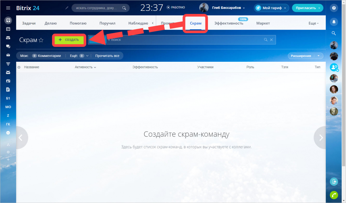The width and height of the screenshot is (346, 203).
Task: Click the help question mark icon
Action: (x=334, y=8)
